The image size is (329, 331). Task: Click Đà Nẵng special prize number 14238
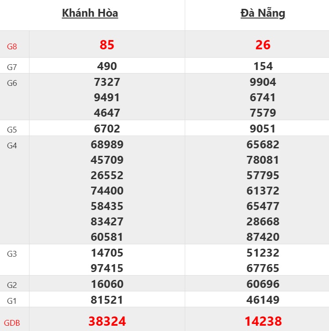coord(263,321)
